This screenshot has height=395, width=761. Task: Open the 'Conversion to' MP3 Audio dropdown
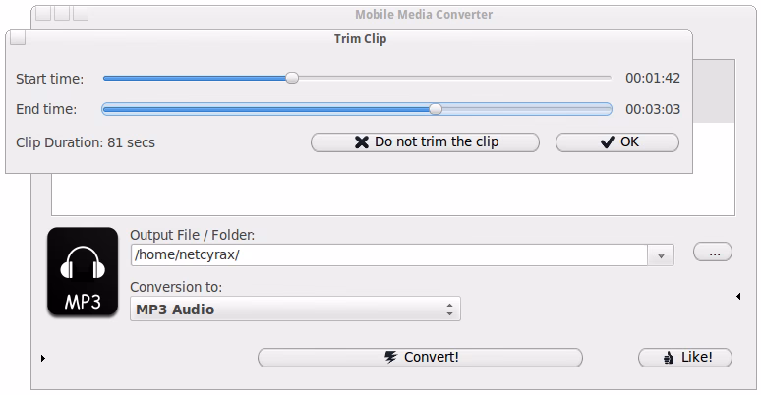click(x=296, y=310)
